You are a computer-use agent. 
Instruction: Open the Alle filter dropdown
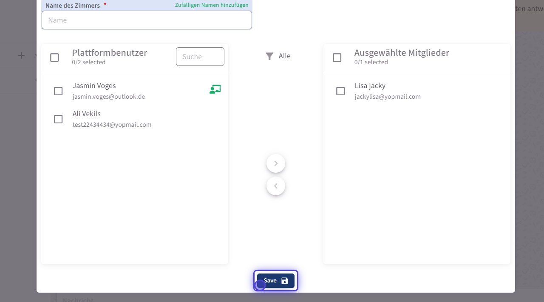pyautogui.click(x=284, y=56)
